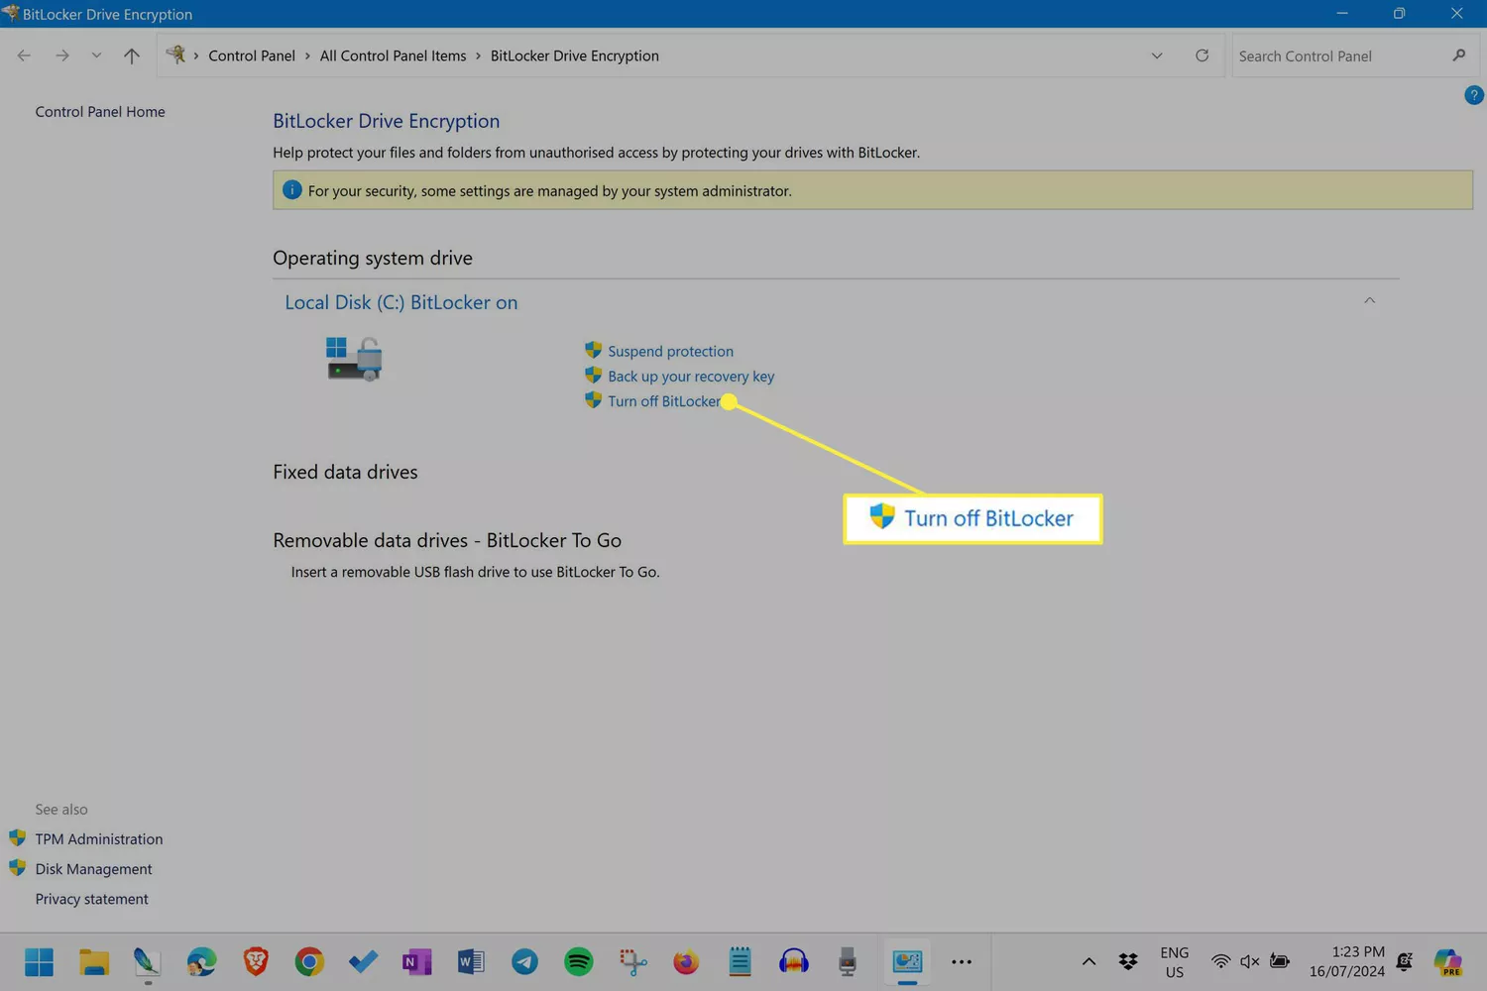Open Microsoft Word from taskbar
This screenshot has width=1487, height=991.
point(471,961)
